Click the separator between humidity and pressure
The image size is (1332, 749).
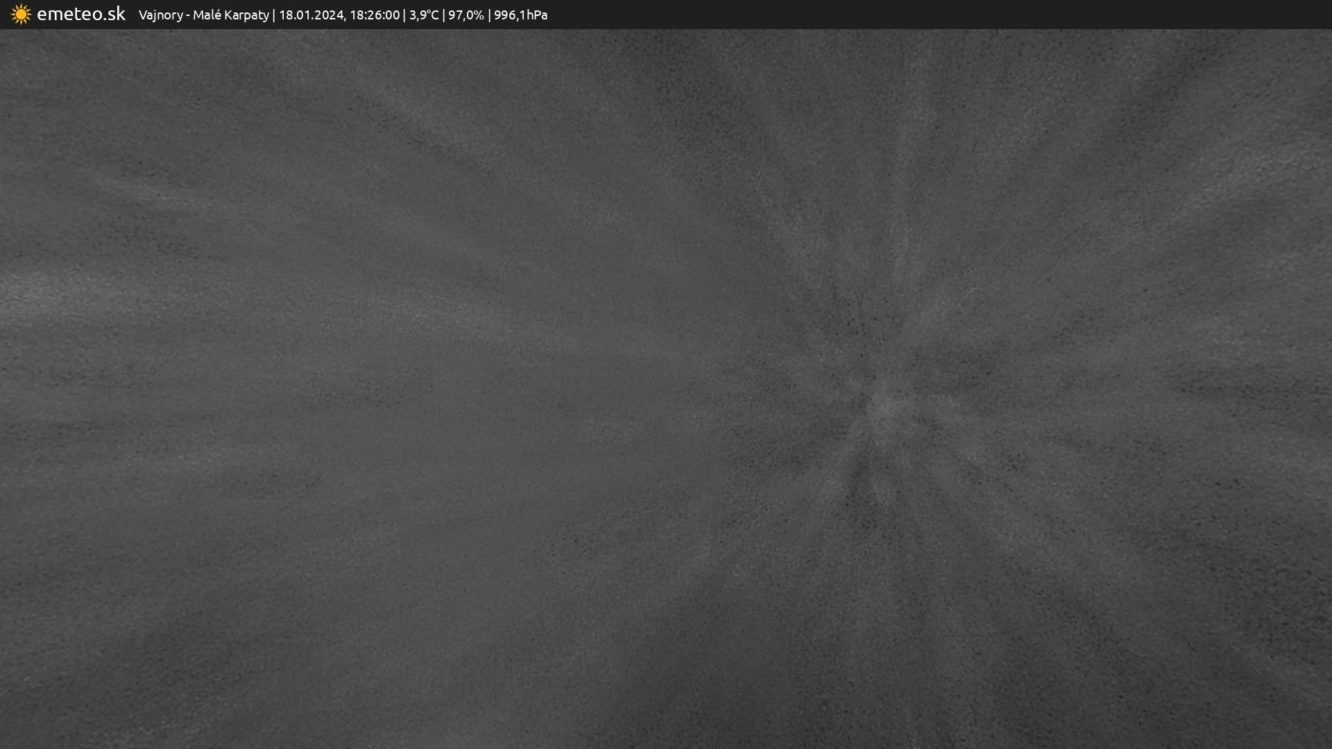click(x=489, y=15)
